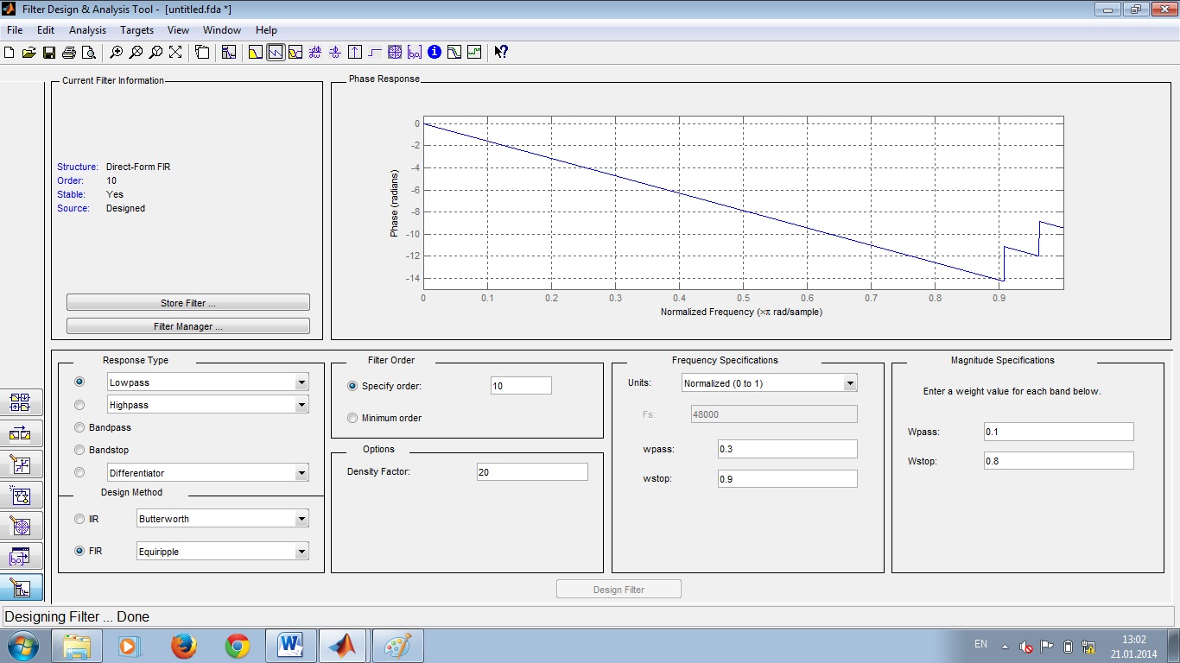Image resolution: width=1180 pixels, height=663 pixels.
Task: Show the Magnitude Response plot
Action: tap(255, 53)
